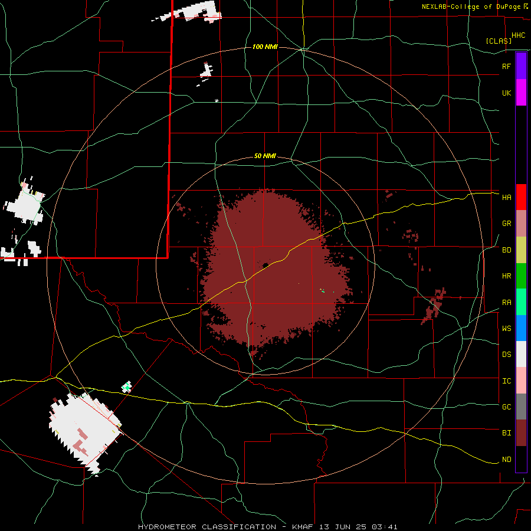Click the 100 NMI range ring label

tap(265, 47)
